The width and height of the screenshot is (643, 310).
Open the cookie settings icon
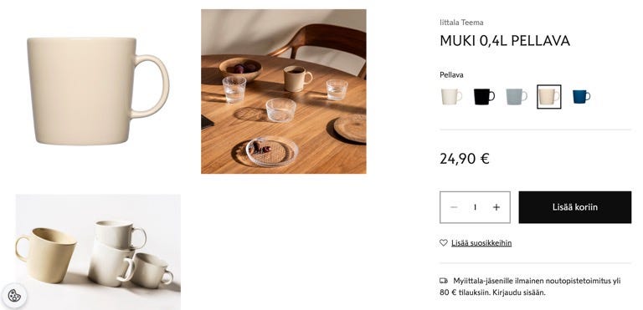pyautogui.click(x=14, y=295)
